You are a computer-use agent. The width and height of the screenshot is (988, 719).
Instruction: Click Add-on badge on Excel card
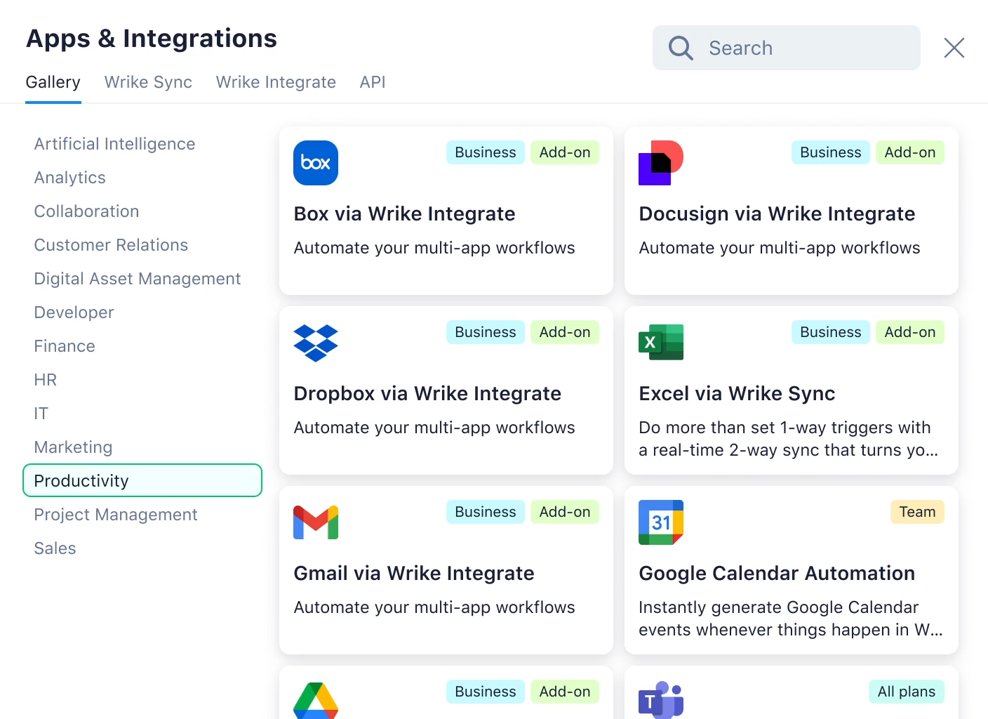point(910,332)
